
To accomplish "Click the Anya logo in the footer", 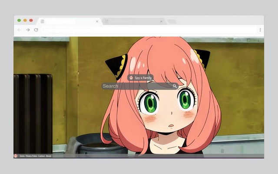I will [16, 156].
